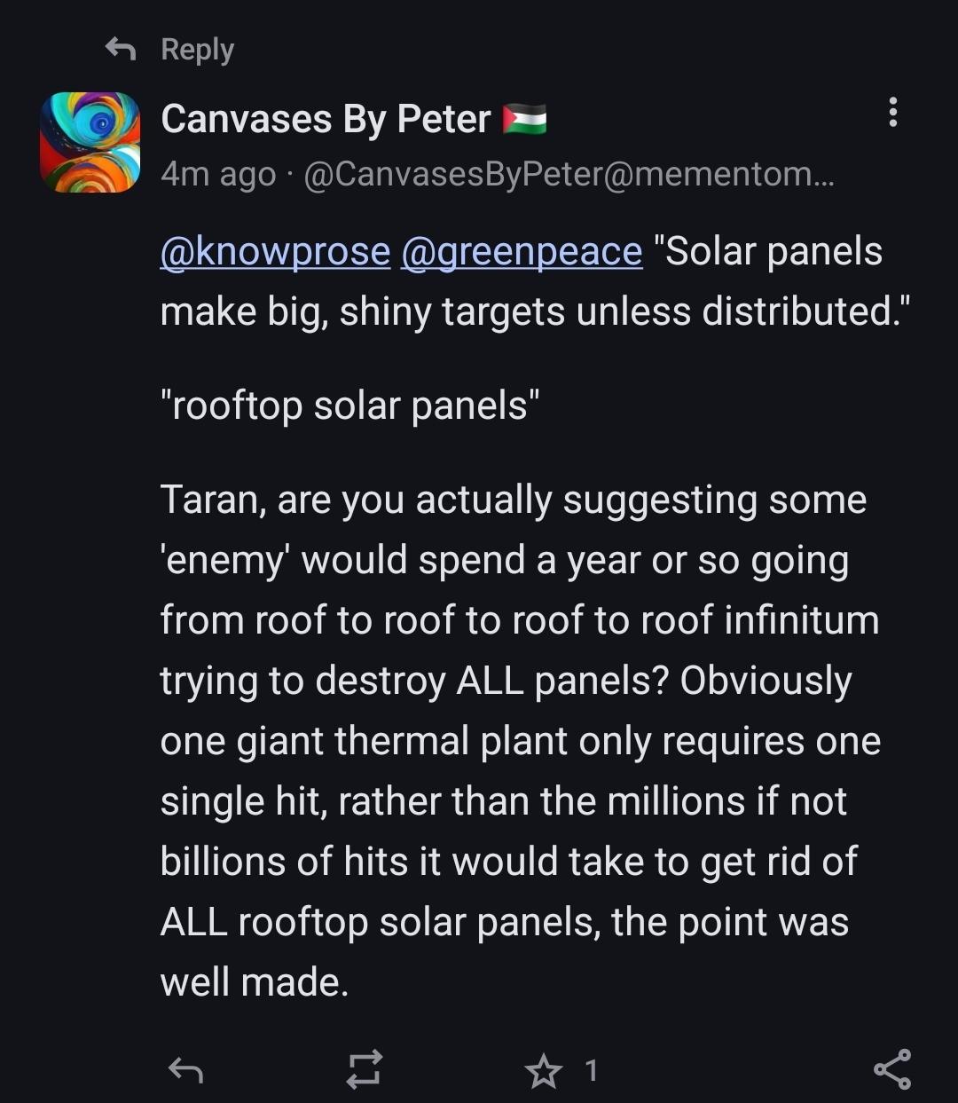Image resolution: width=958 pixels, height=1103 pixels.
Task: Tap the line "ALL rooftop solar panels, the point was"
Action: [x=504, y=922]
